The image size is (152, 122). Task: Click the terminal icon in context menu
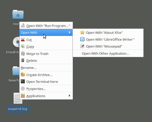[x=23, y=82]
